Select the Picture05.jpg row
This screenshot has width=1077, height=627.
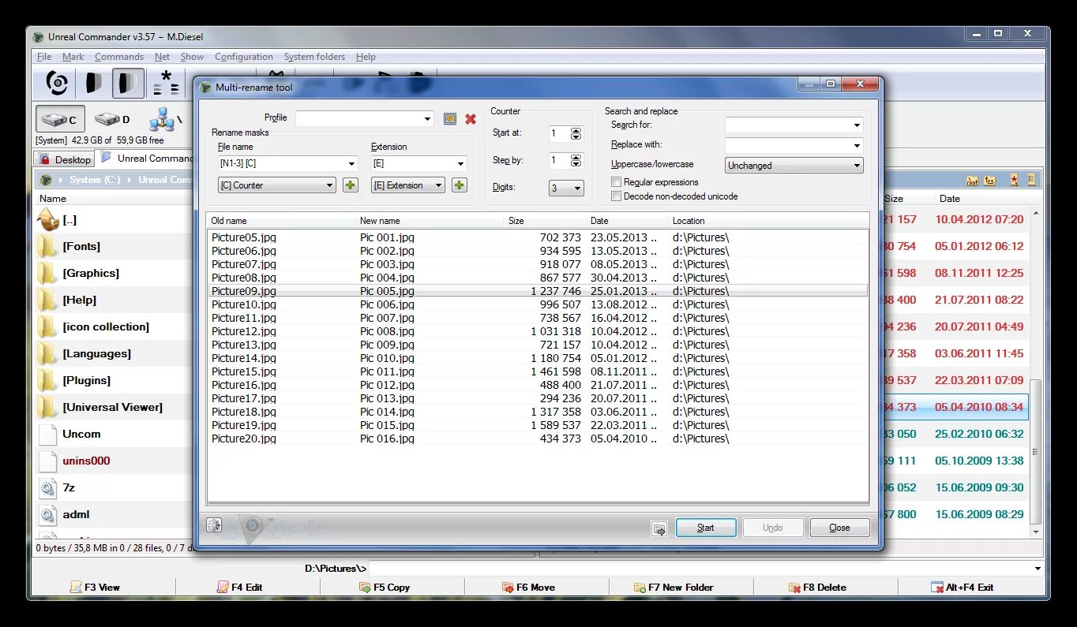tap(538, 237)
